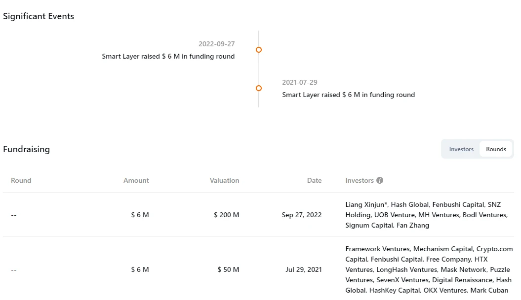Click the Round column header
This screenshot has height=300, width=521.
coord(21,180)
